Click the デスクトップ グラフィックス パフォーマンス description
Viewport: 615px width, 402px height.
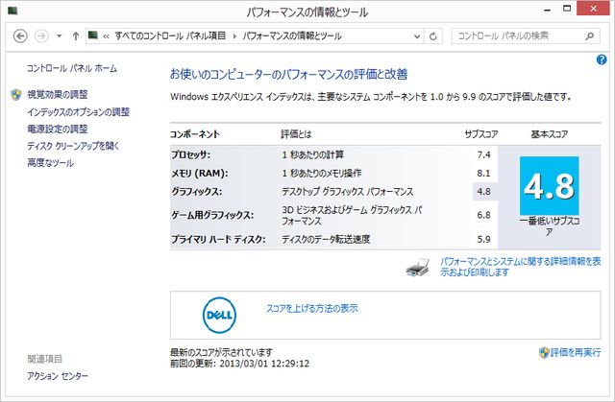(348, 192)
